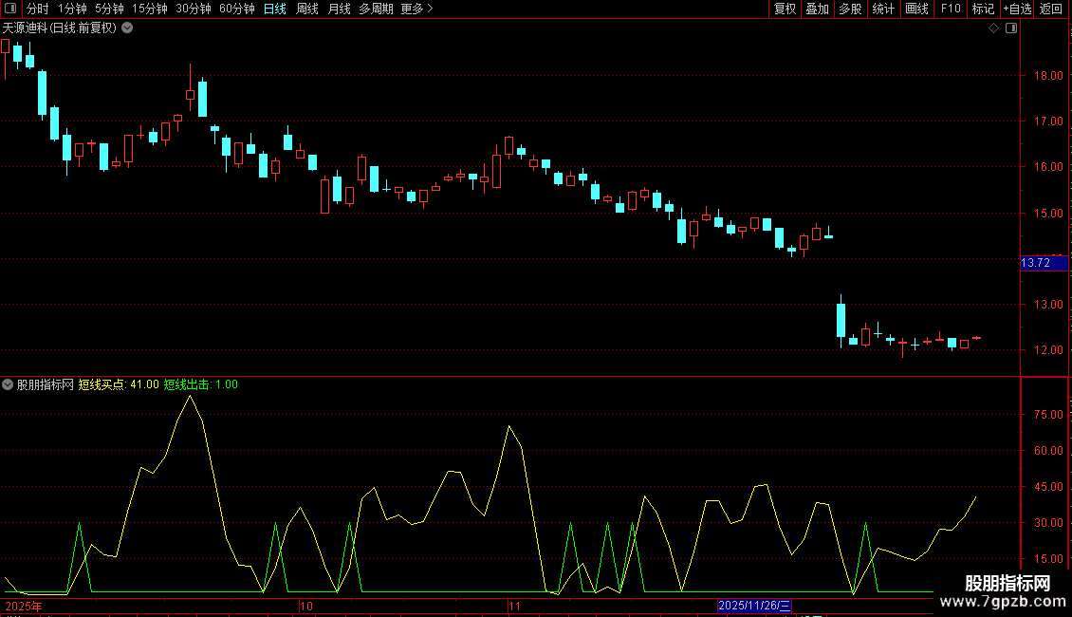This screenshot has width=1072, height=617.
Task: Expand the 更多 periods menu
Action: click(x=416, y=9)
